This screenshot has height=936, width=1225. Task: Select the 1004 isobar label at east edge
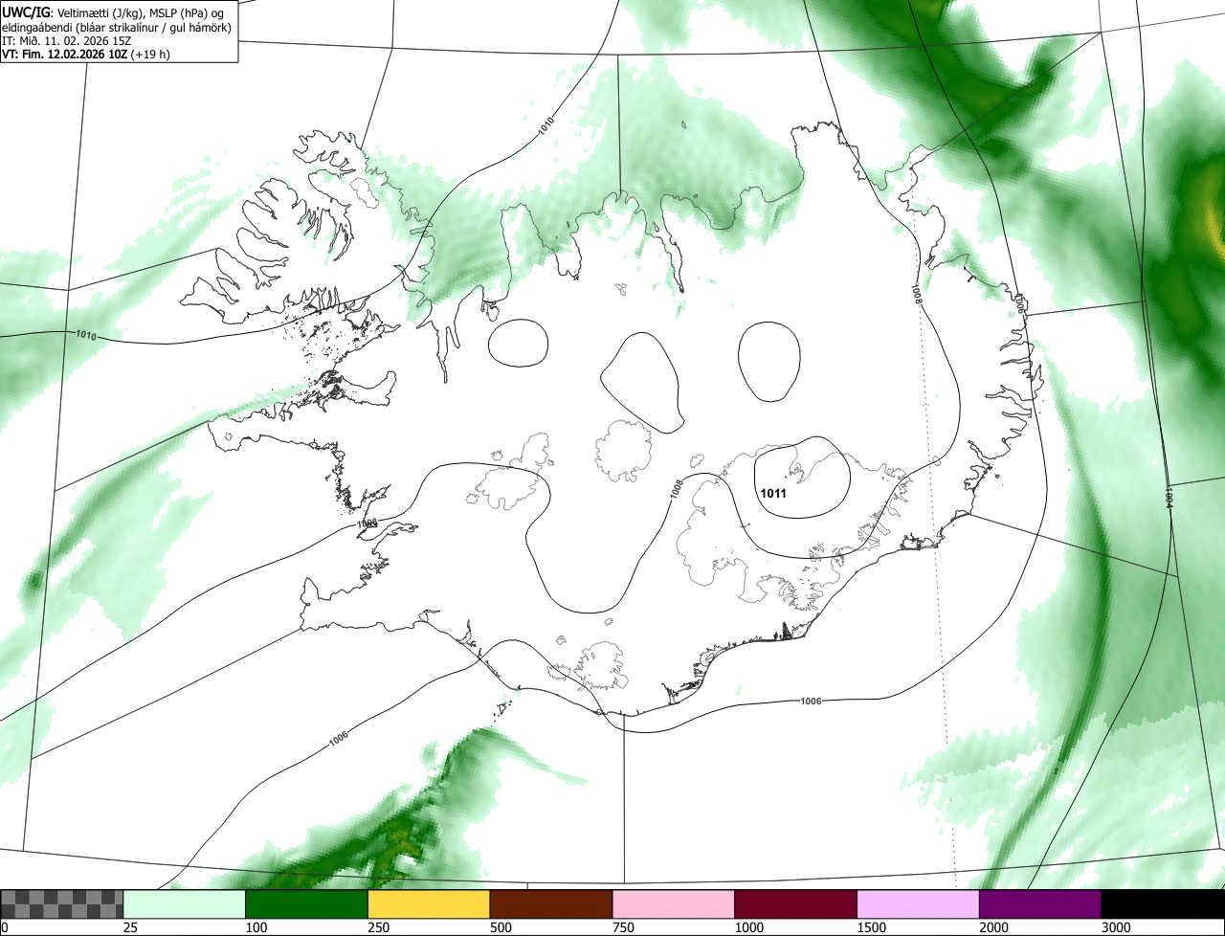pos(1169,497)
